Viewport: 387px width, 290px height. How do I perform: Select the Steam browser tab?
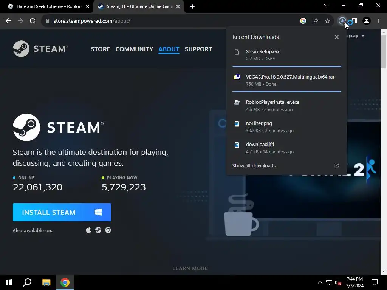coord(138,6)
